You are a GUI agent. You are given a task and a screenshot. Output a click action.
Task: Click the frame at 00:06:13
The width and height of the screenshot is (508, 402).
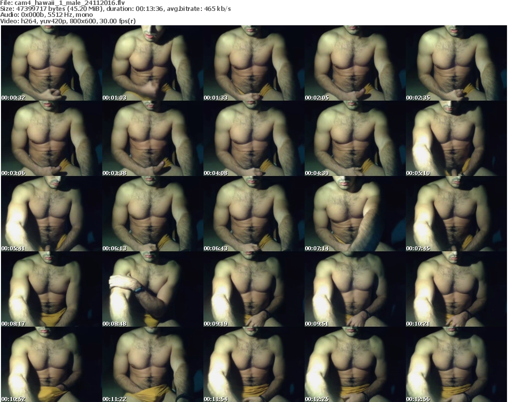[x=152, y=214]
